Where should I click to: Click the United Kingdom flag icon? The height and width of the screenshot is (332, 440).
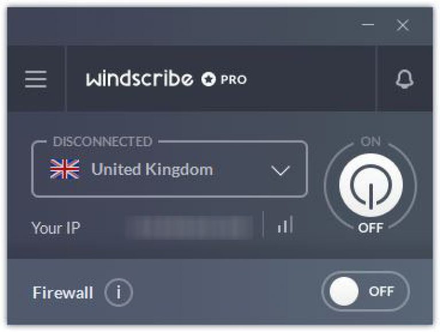(65, 169)
